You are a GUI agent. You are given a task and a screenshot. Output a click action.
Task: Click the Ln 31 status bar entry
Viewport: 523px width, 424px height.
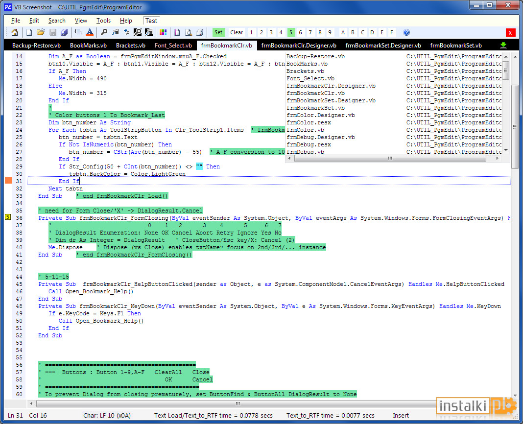tap(15, 415)
